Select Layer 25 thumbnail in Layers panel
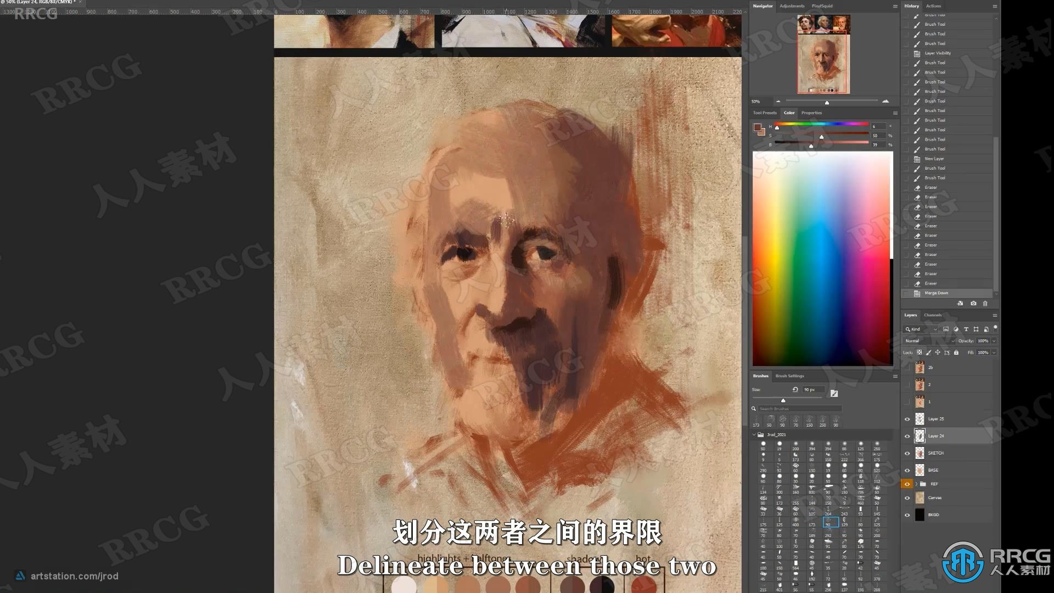1054x593 pixels. tap(920, 419)
